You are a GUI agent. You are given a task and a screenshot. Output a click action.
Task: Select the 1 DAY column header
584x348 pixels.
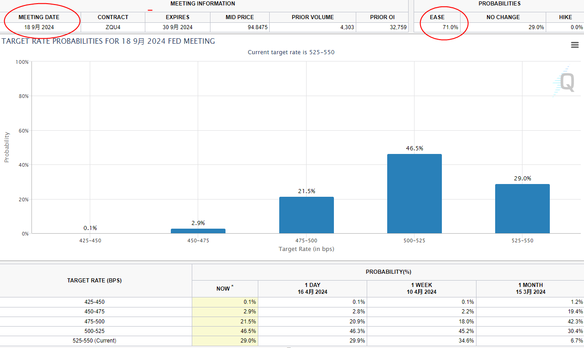click(x=312, y=288)
